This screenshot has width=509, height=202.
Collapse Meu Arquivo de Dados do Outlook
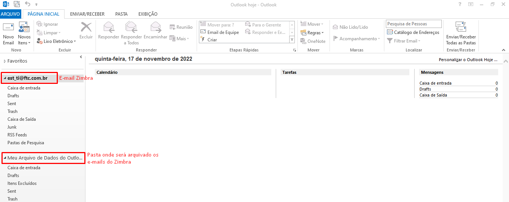click(5, 158)
